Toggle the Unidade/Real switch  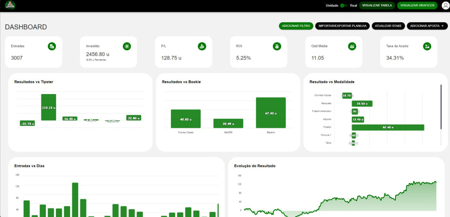(343, 5)
